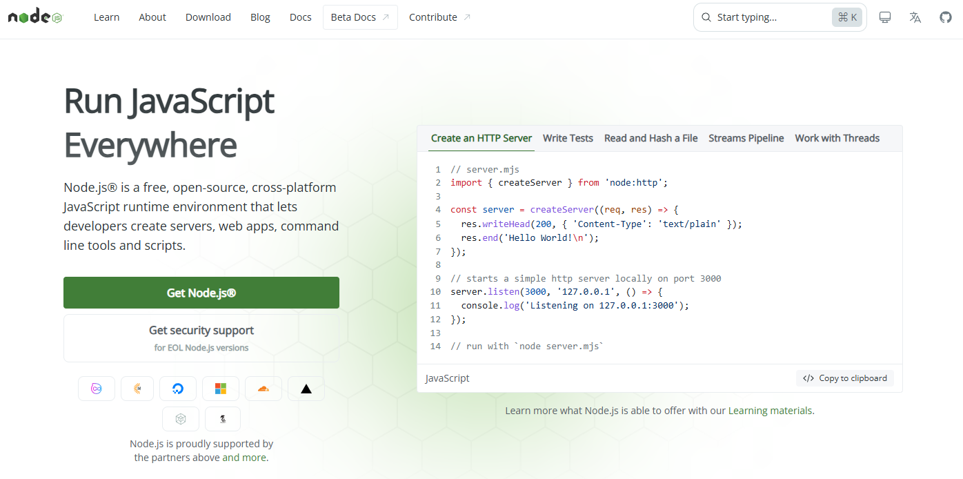Click the black seahorse partner logo
The height and width of the screenshot is (479, 963).
223,419
